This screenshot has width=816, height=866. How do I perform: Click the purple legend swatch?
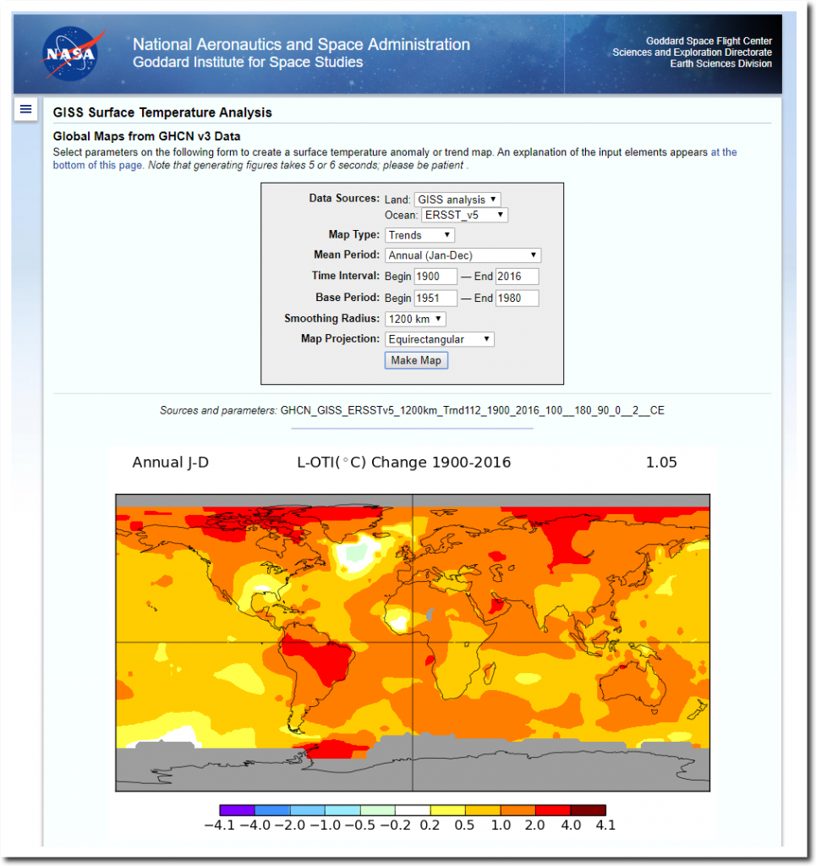coord(238,810)
